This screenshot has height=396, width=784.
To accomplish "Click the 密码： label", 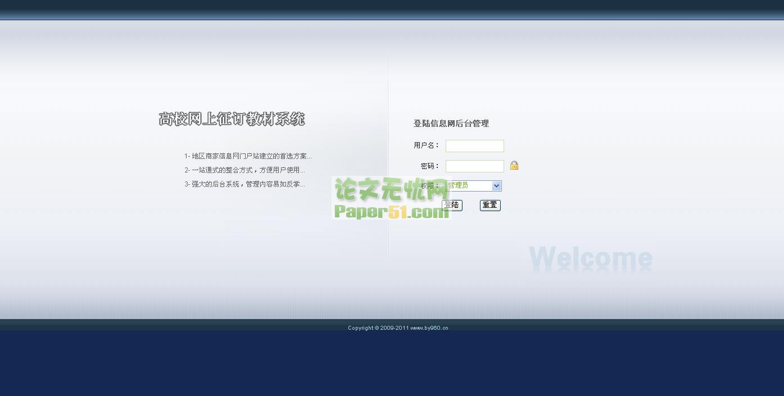I will [x=430, y=166].
